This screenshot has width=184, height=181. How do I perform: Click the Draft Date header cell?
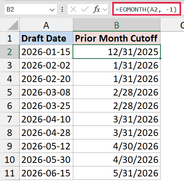point(46,38)
